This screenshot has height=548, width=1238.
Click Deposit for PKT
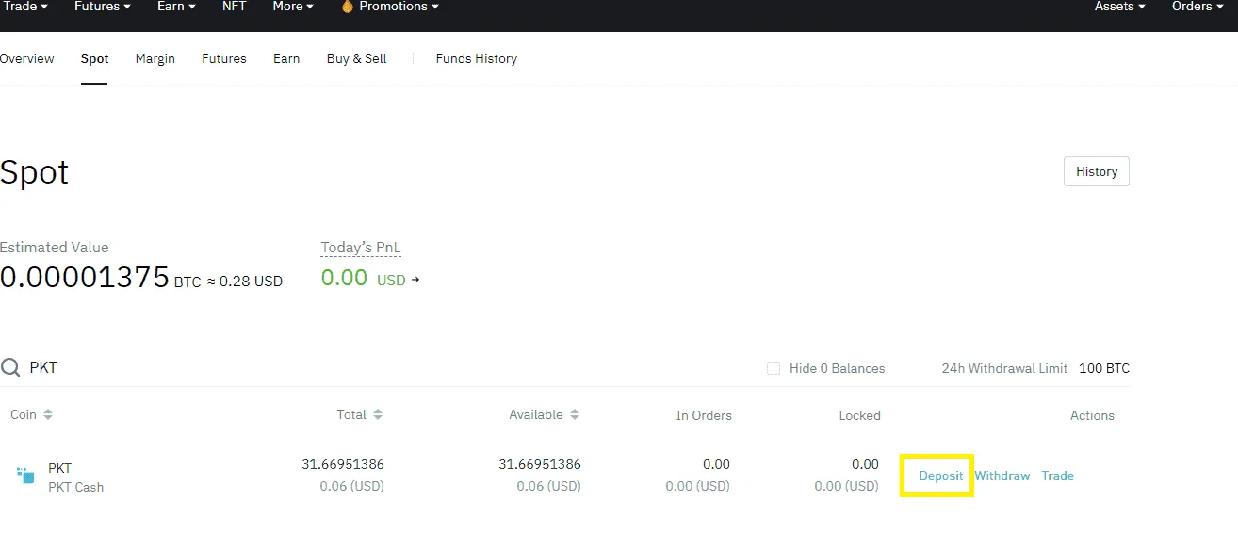tap(941, 475)
